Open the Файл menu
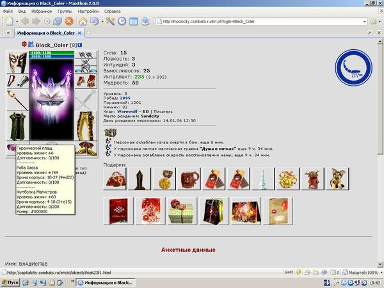 [8, 12]
